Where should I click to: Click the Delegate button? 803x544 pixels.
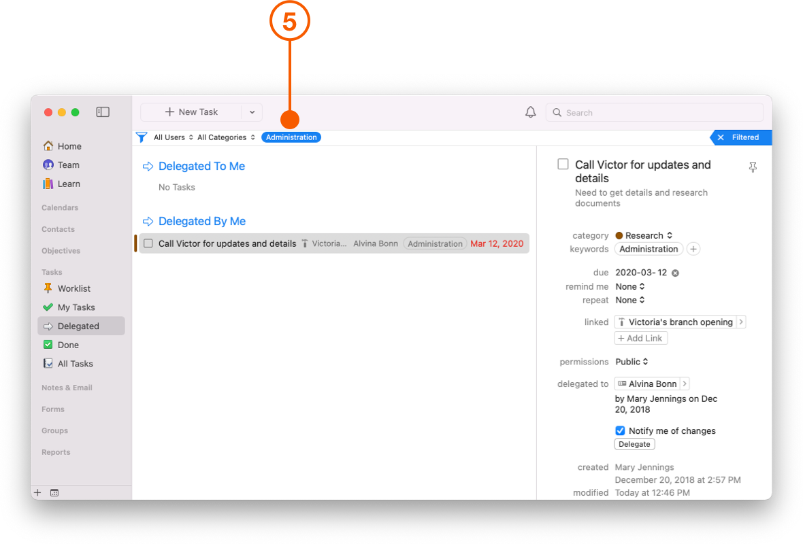634,444
